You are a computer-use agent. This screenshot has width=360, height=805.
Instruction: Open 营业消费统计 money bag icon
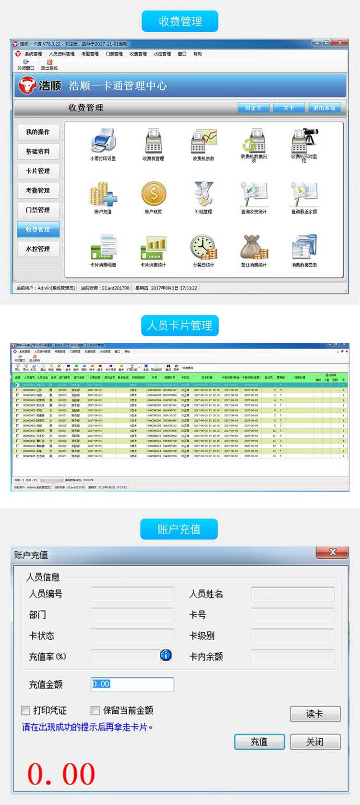253,247
